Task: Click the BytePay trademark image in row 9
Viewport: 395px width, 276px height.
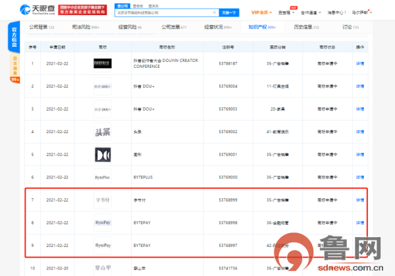Action: point(103,245)
